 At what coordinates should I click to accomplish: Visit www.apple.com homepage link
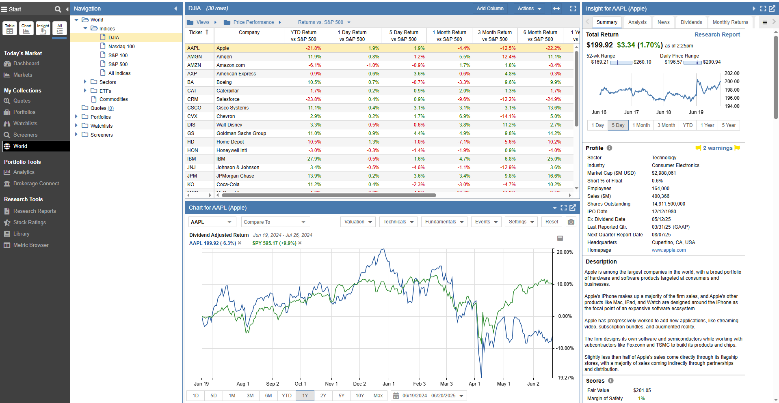click(669, 250)
